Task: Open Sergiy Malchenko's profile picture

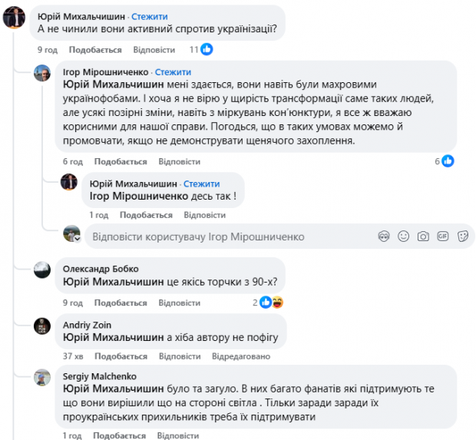Action: [x=42, y=378]
